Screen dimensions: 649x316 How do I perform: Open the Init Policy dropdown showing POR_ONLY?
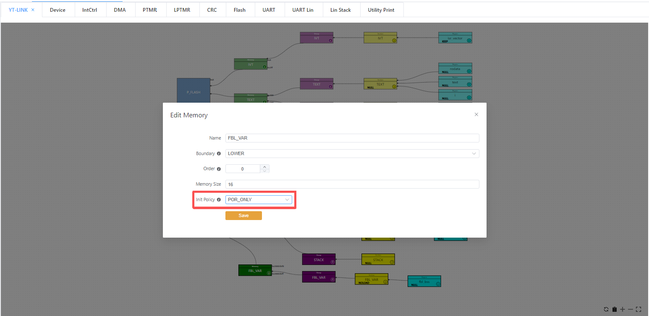pyautogui.click(x=258, y=200)
